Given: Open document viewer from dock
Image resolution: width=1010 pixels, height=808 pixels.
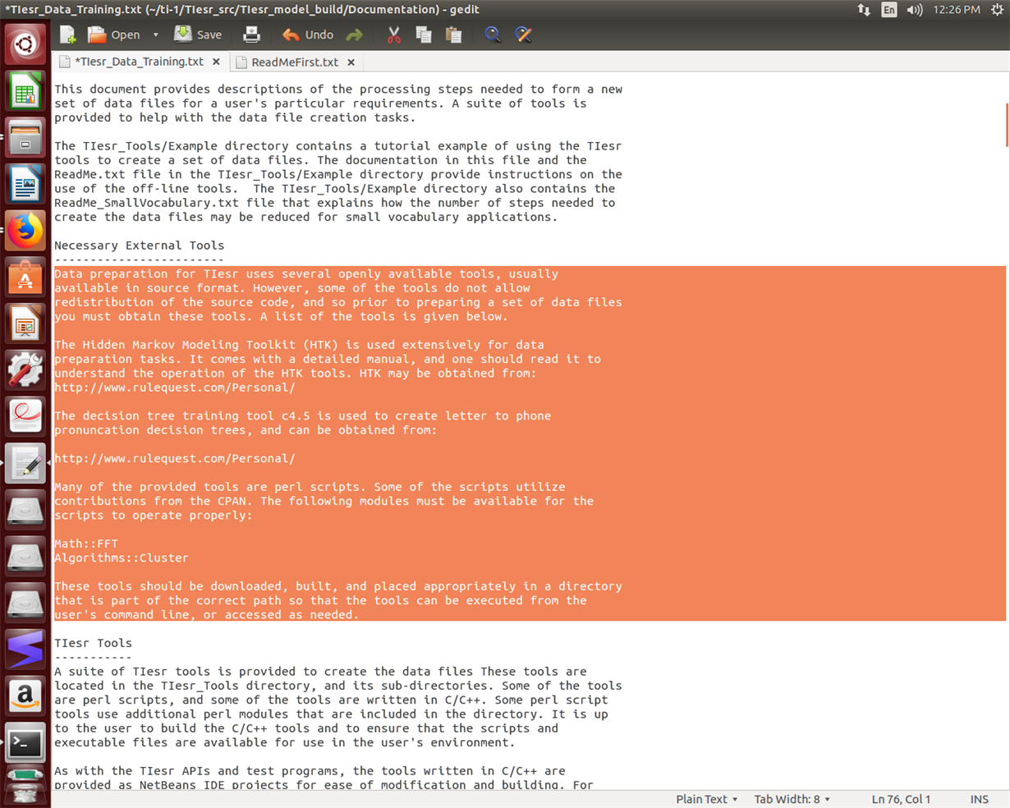Looking at the screenshot, I should 25,417.
